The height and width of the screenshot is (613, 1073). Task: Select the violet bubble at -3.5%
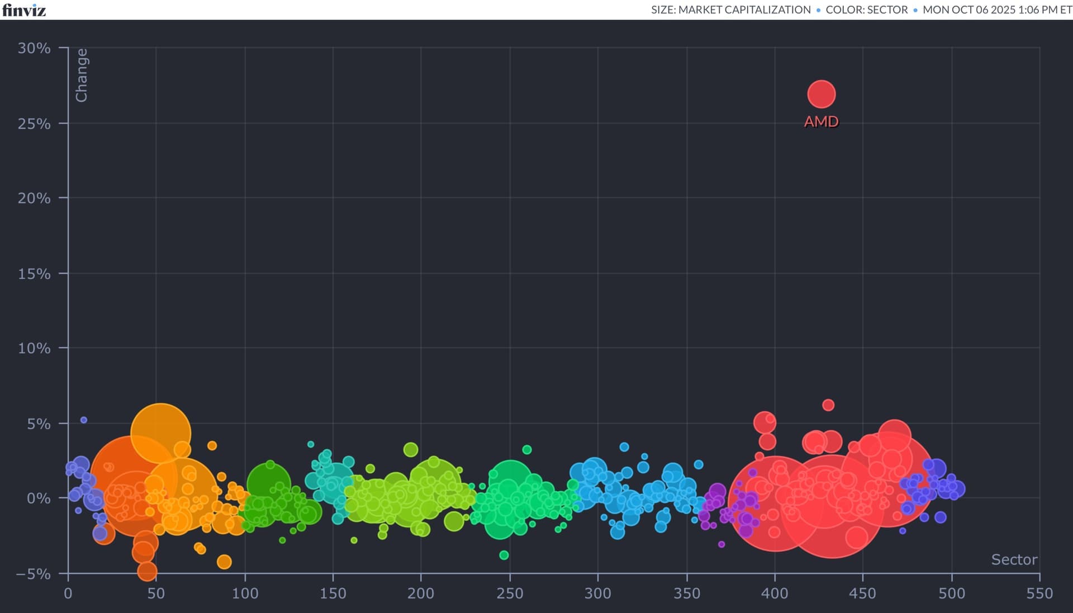[x=721, y=544]
